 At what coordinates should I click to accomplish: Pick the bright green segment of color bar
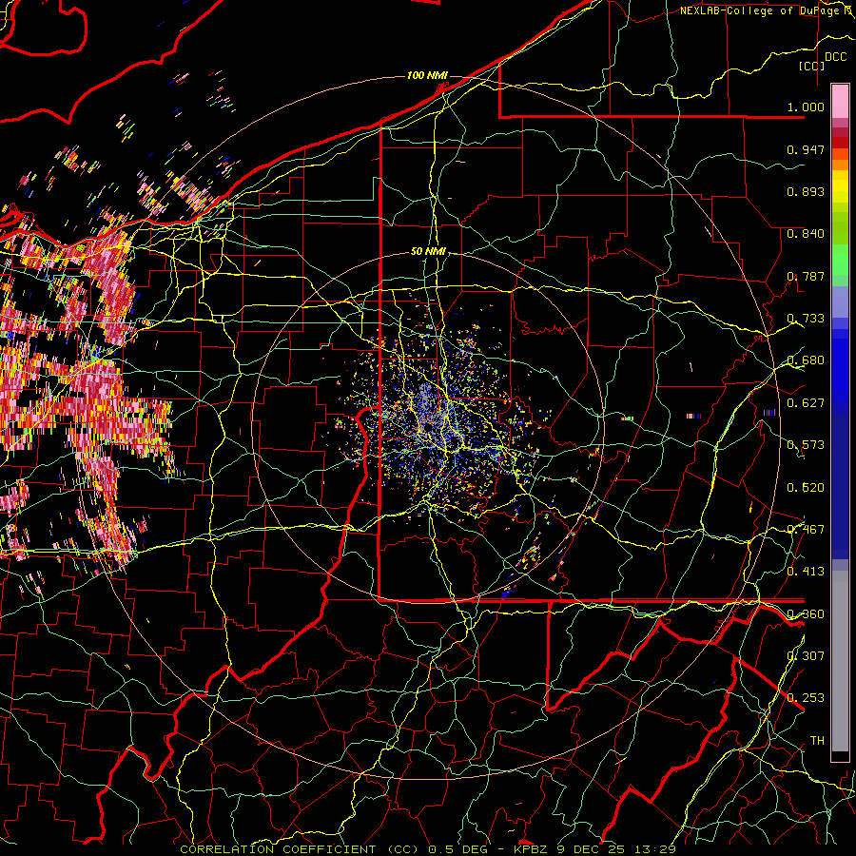tap(840, 260)
